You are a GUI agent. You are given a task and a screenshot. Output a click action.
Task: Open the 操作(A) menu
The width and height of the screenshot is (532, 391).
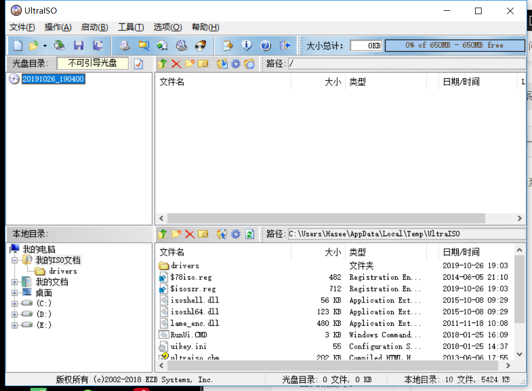(58, 27)
